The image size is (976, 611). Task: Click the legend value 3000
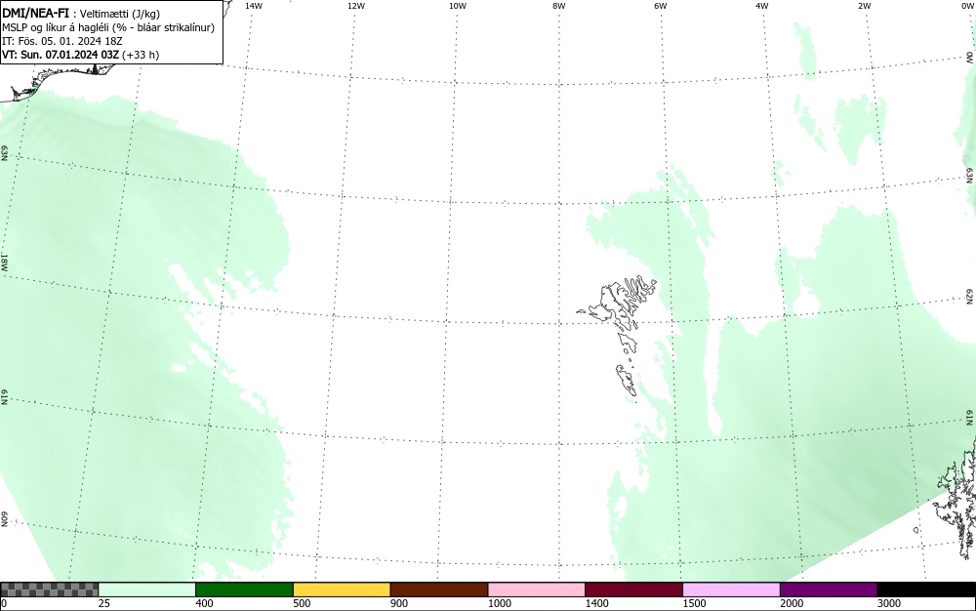click(889, 603)
